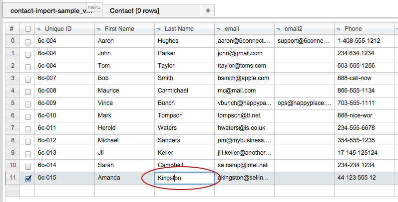This screenshot has width=398, height=202.
Task: Click the Kingston last name edit field
Action: [x=184, y=178]
